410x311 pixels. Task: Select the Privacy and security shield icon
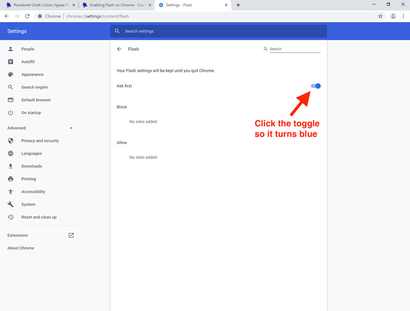tap(11, 140)
